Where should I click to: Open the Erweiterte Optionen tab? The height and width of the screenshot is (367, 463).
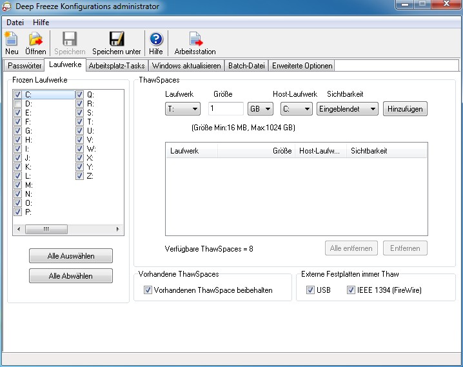click(302, 66)
